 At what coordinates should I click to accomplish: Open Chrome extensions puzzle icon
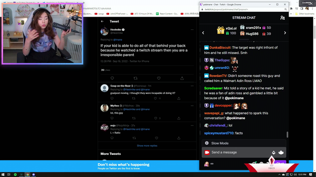[x=291, y=9]
